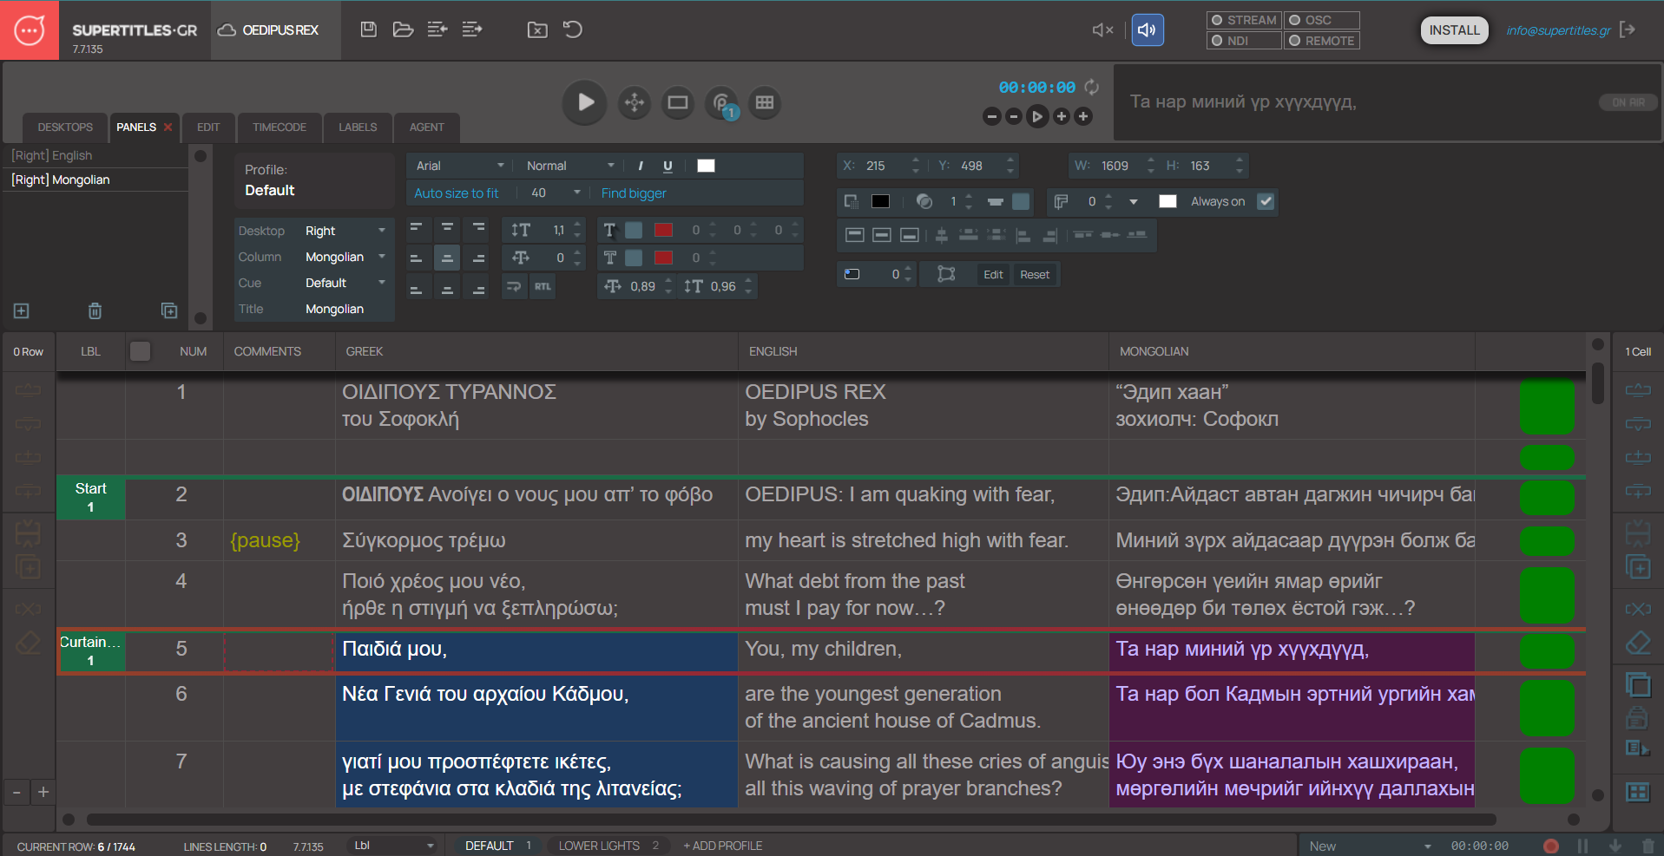Click the rectangle screen round button
This screenshot has width=1664, height=856.
(x=678, y=102)
